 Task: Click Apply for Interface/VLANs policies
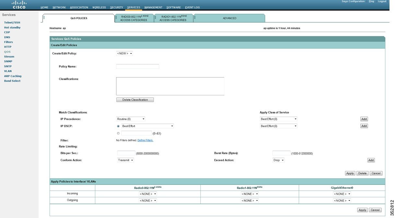[x=363, y=210]
